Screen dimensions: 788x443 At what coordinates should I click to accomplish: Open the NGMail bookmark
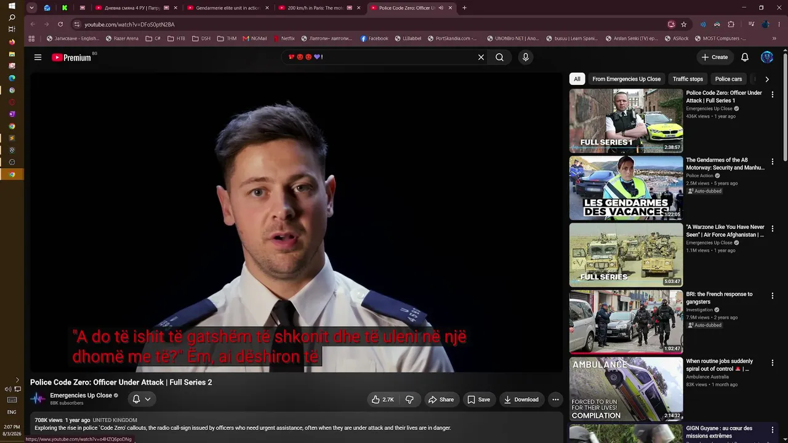255,38
